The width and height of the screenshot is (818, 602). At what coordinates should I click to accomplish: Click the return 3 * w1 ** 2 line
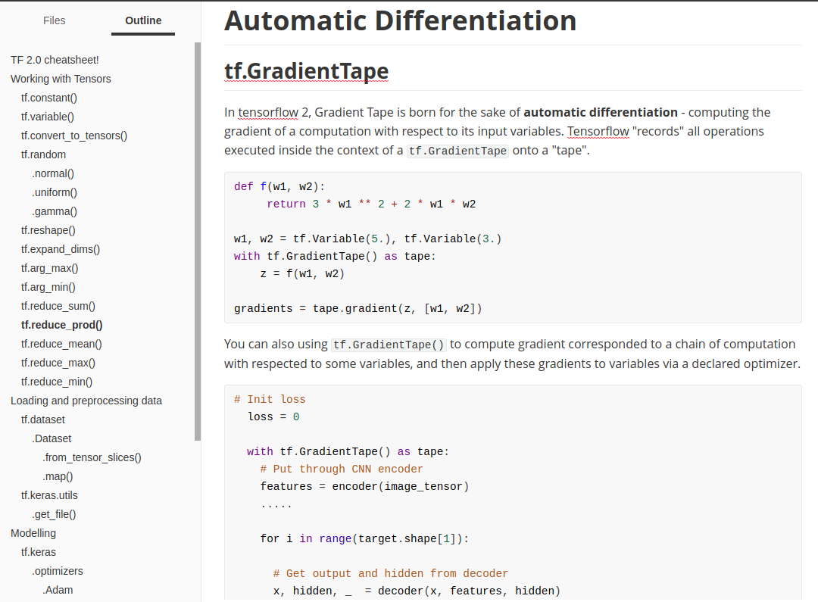coord(371,204)
